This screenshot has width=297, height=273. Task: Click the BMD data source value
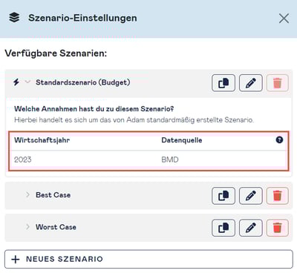coord(170,159)
